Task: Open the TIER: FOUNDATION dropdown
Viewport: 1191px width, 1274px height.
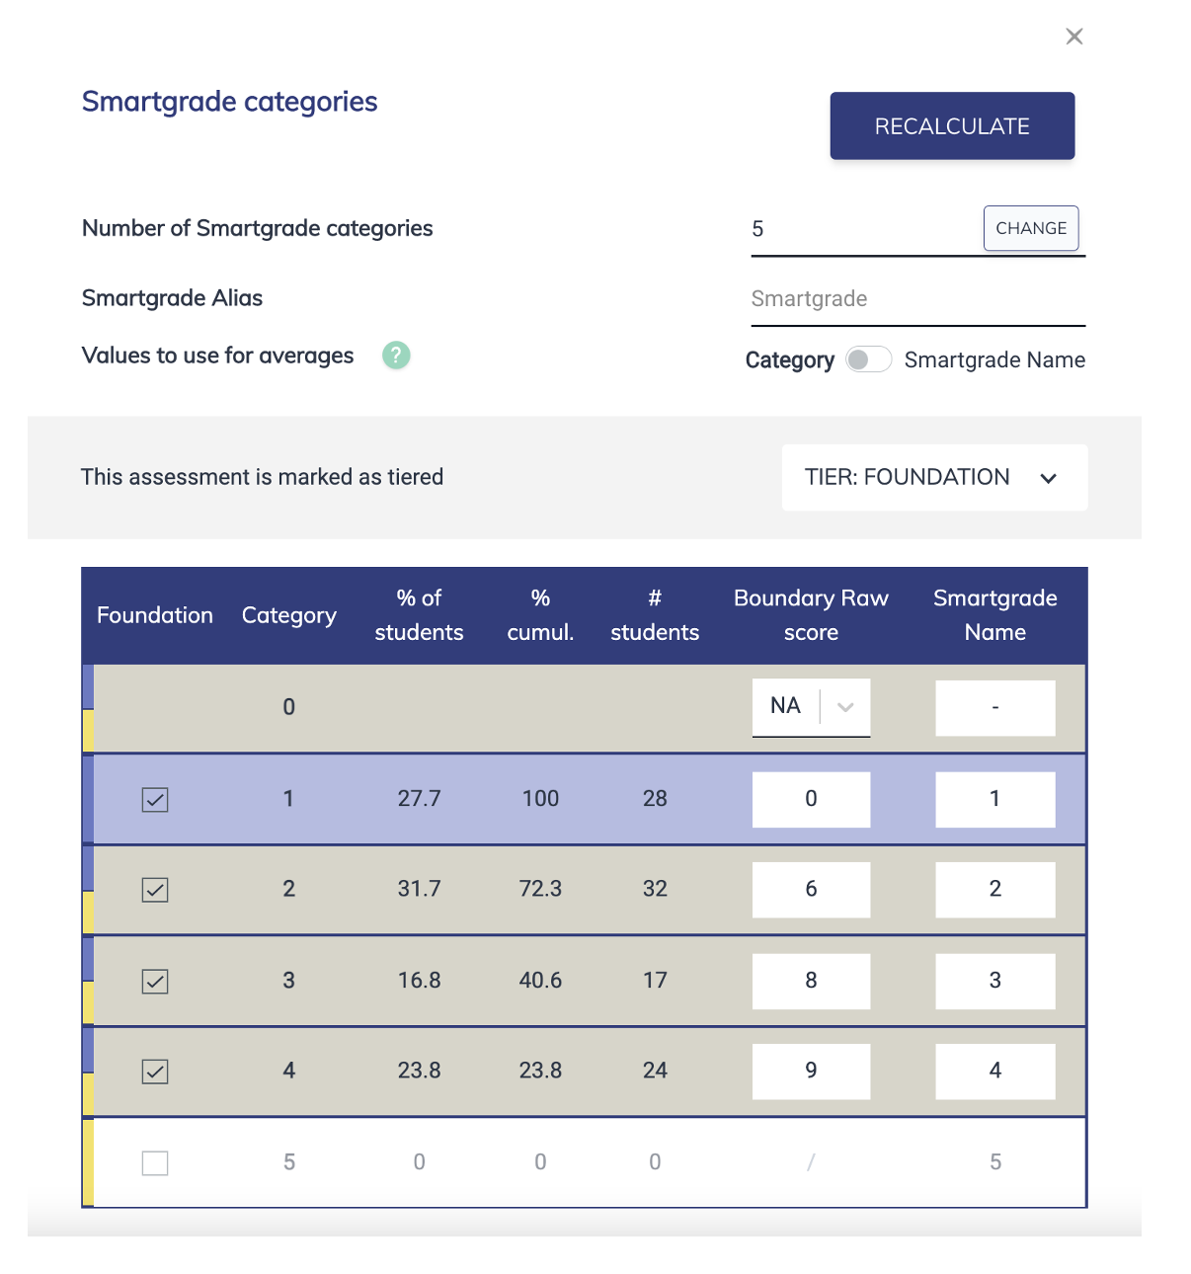Action: pos(933,477)
